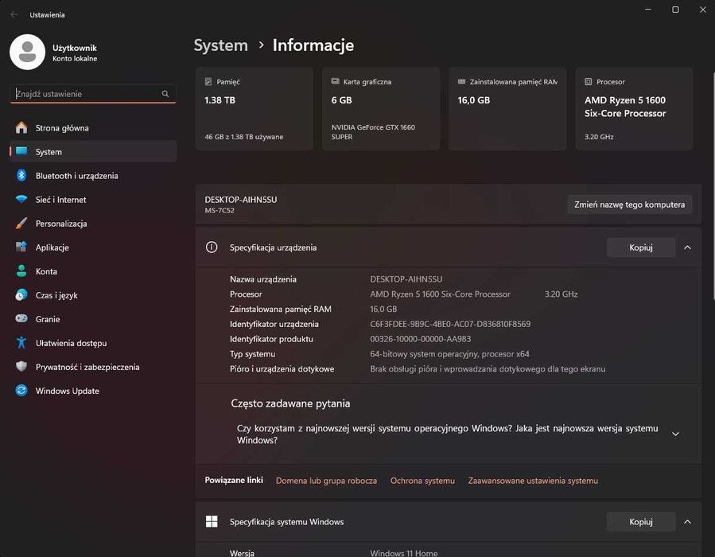Click System in the breadcrumb header
Image resolution: width=715 pixels, height=557 pixels.
coord(220,45)
